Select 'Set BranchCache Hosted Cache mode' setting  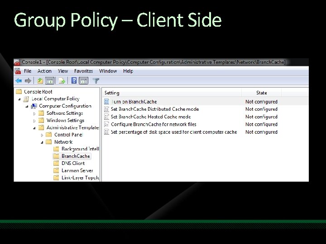click(151, 117)
